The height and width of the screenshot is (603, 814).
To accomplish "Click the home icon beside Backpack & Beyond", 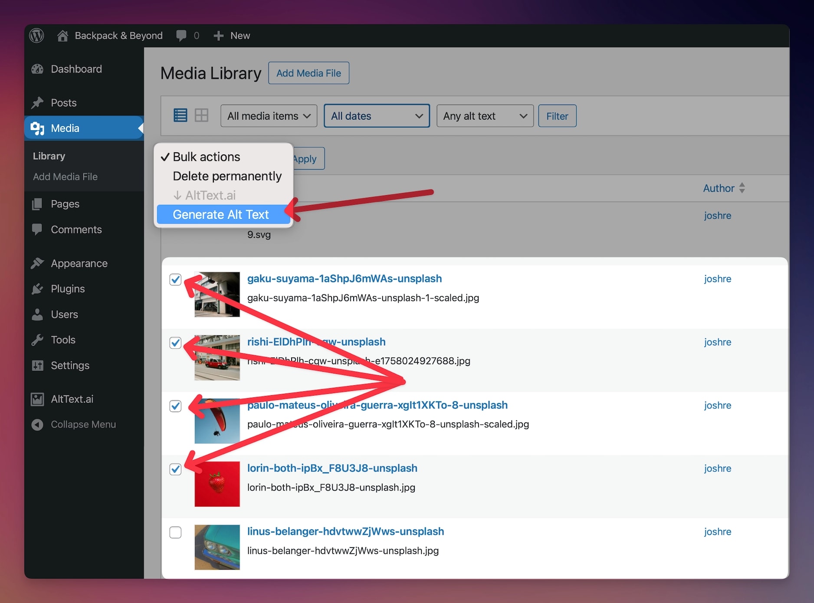I will pyautogui.click(x=62, y=36).
